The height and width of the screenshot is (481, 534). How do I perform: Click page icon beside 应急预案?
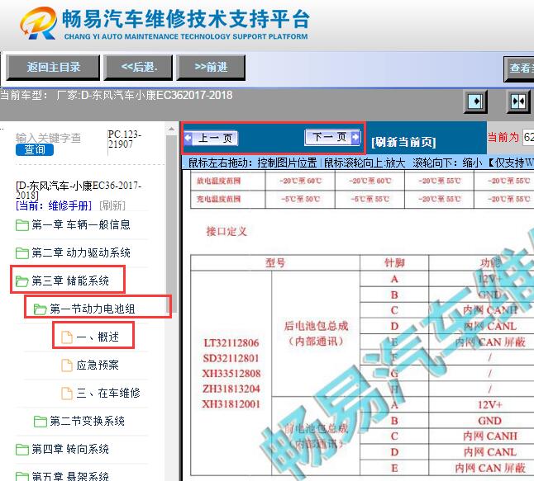point(67,365)
